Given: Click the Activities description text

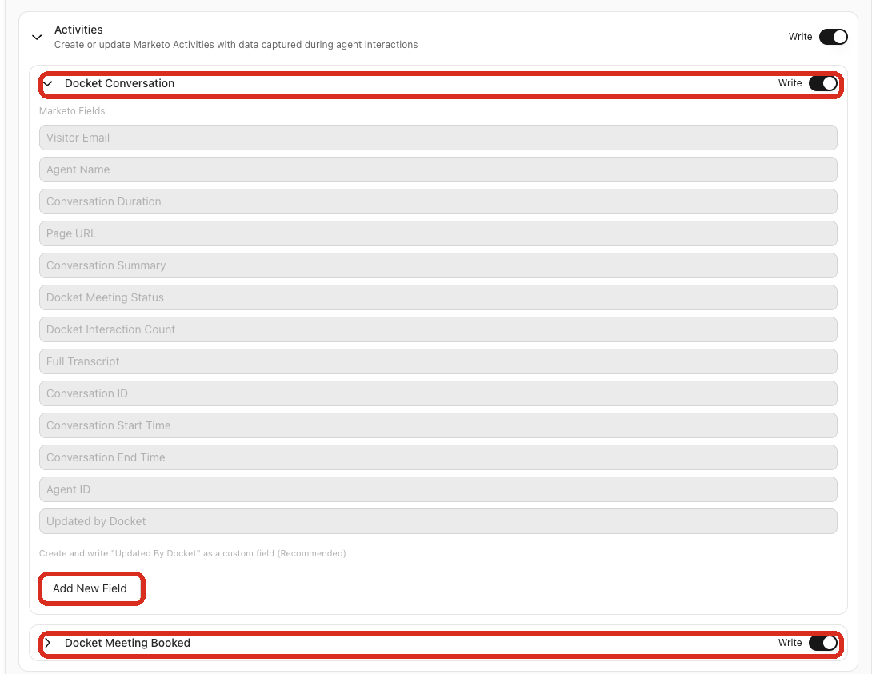Looking at the screenshot, I should (x=236, y=45).
